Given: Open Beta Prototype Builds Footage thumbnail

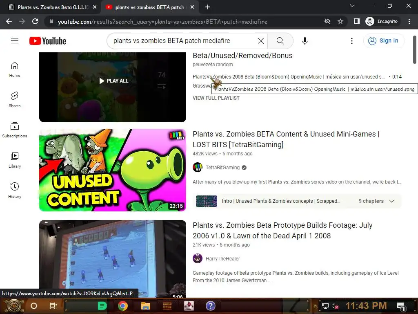Looking at the screenshot, I should (x=113, y=258).
